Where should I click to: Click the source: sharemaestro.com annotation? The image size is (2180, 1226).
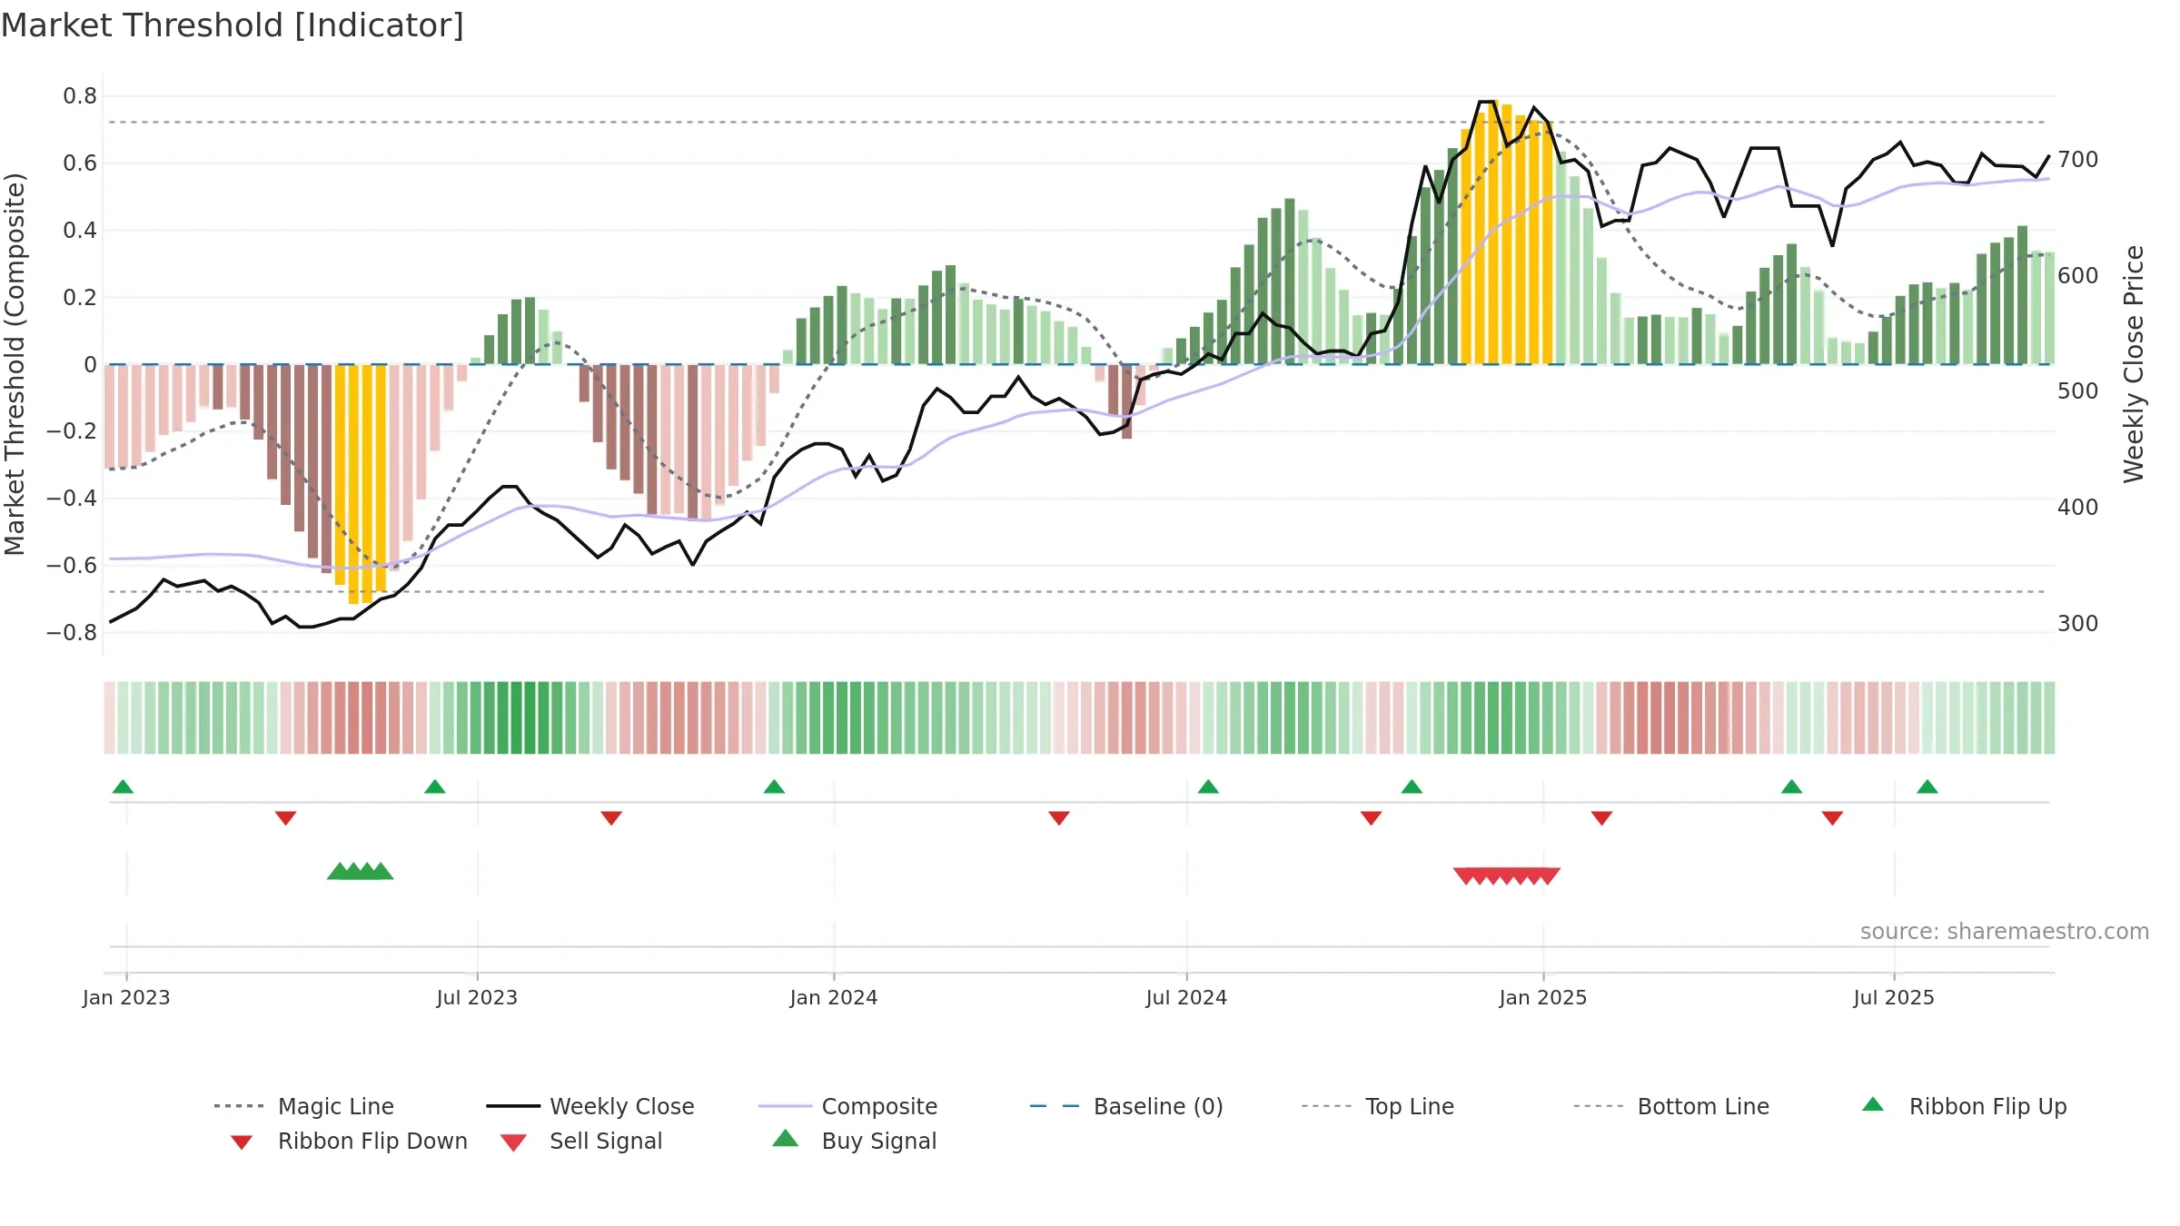click(2005, 932)
